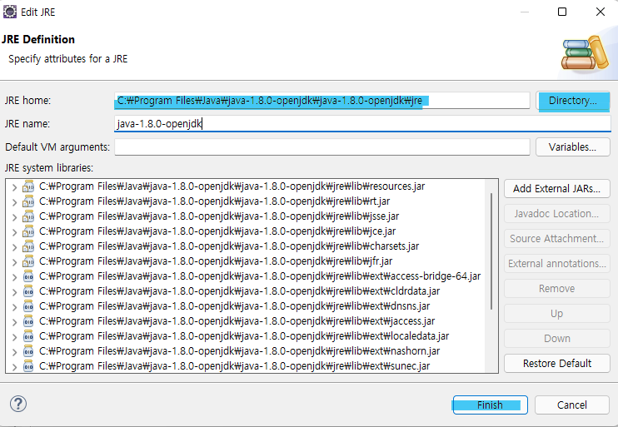Screen dimensions: 618x427
Task: Expand the jce.jar tree entry
Action: pyautogui.click(x=15, y=232)
